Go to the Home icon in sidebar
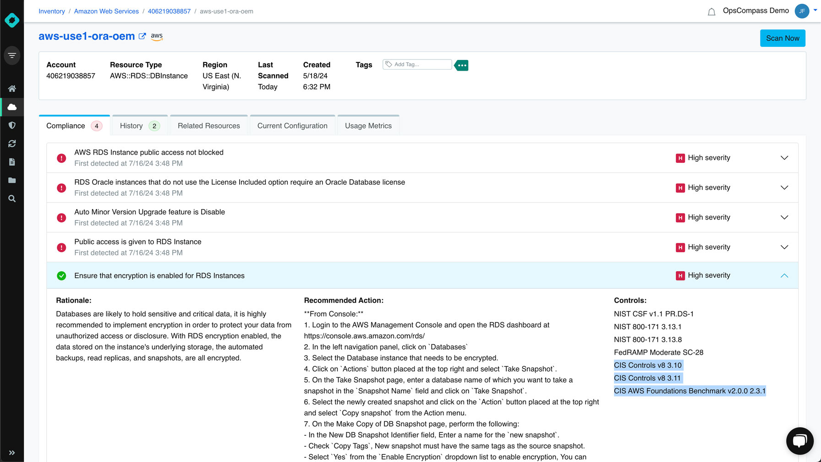 pos(12,88)
